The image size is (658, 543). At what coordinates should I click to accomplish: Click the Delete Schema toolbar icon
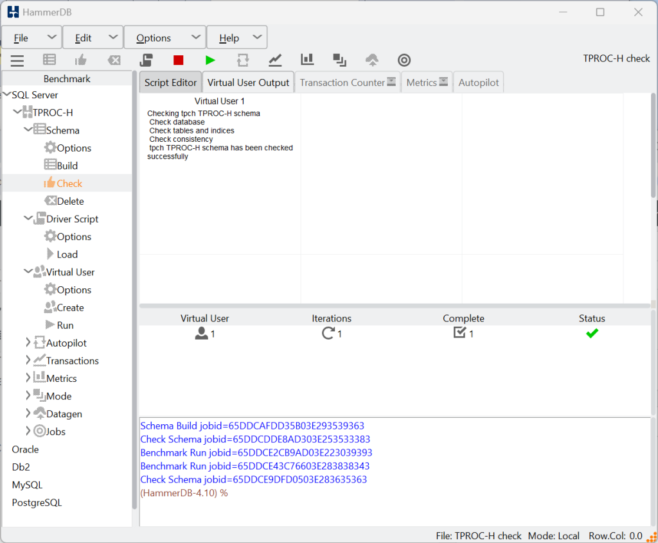(x=114, y=60)
